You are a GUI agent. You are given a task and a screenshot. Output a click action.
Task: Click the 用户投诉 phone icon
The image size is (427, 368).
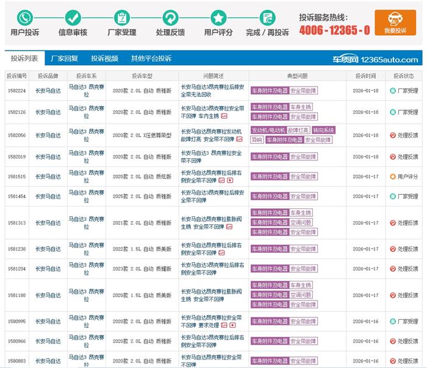pos(25,17)
